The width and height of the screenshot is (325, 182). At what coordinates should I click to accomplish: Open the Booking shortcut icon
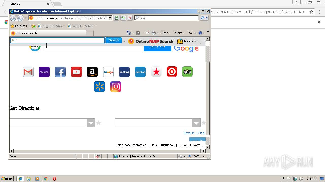[x=124, y=72]
